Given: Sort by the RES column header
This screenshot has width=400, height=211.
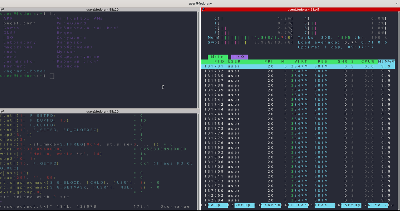Looking at the screenshot, I should click(323, 61).
